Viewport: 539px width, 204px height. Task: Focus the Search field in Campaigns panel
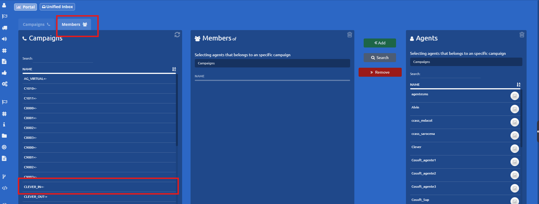(x=63, y=59)
